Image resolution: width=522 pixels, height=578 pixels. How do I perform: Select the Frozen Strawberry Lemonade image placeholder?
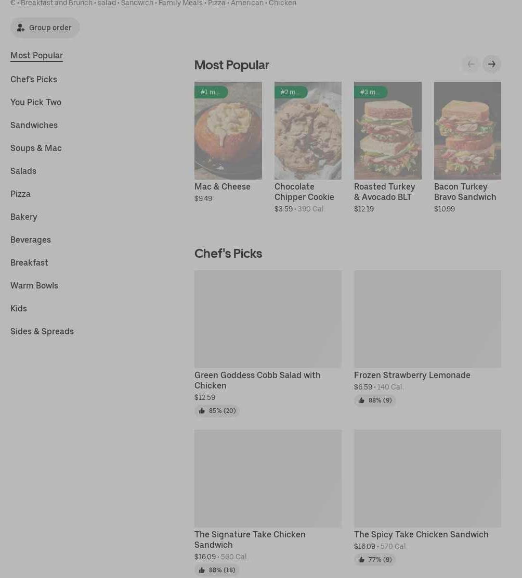(x=427, y=319)
